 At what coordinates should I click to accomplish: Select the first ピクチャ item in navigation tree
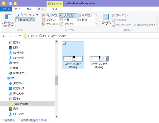[x=15, y=42]
